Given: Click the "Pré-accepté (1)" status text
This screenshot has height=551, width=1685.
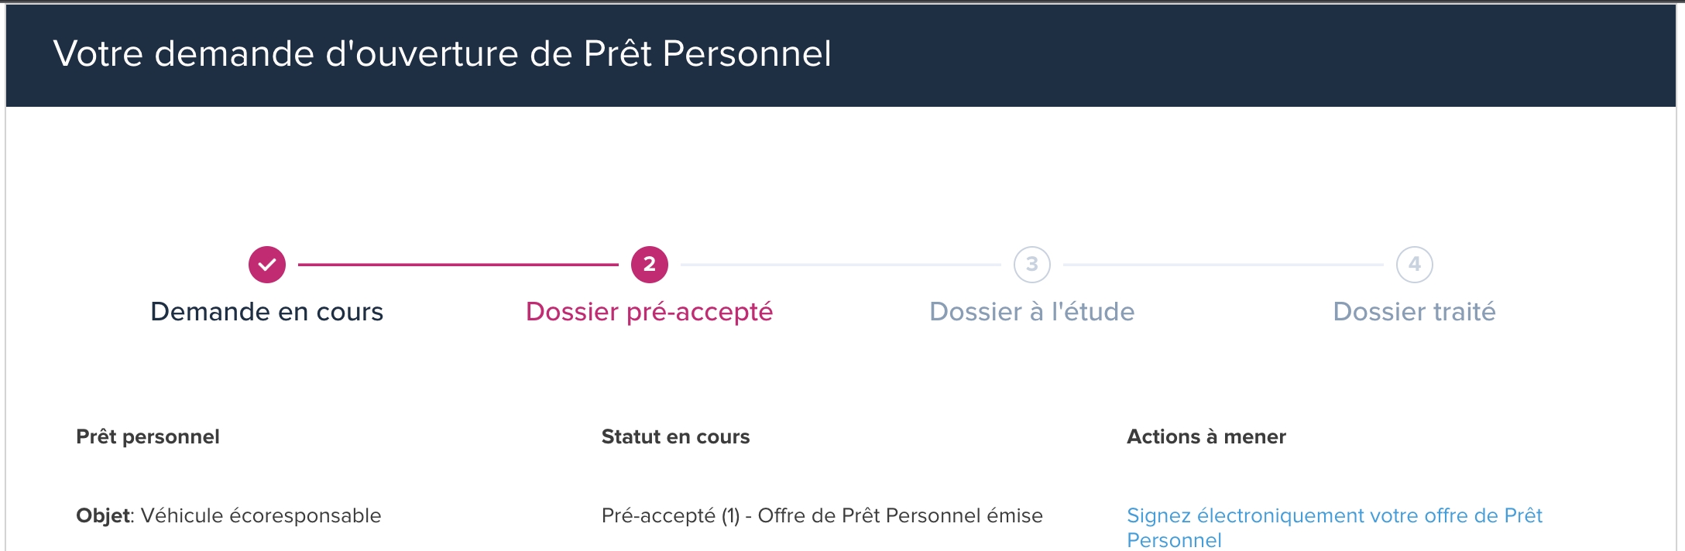Looking at the screenshot, I should tap(670, 516).
